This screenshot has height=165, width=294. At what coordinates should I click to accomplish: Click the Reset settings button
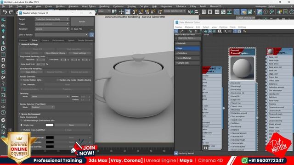[79, 53]
